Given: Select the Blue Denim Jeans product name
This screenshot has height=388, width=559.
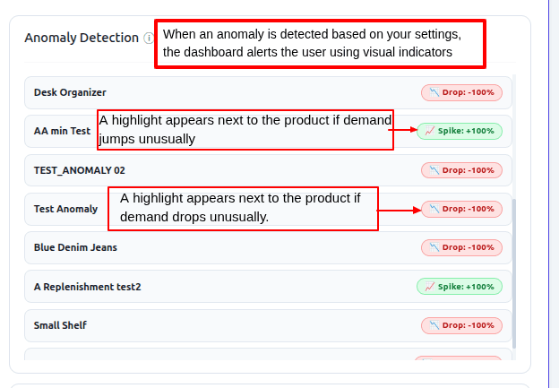Looking at the screenshot, I should tap(75, 247).
